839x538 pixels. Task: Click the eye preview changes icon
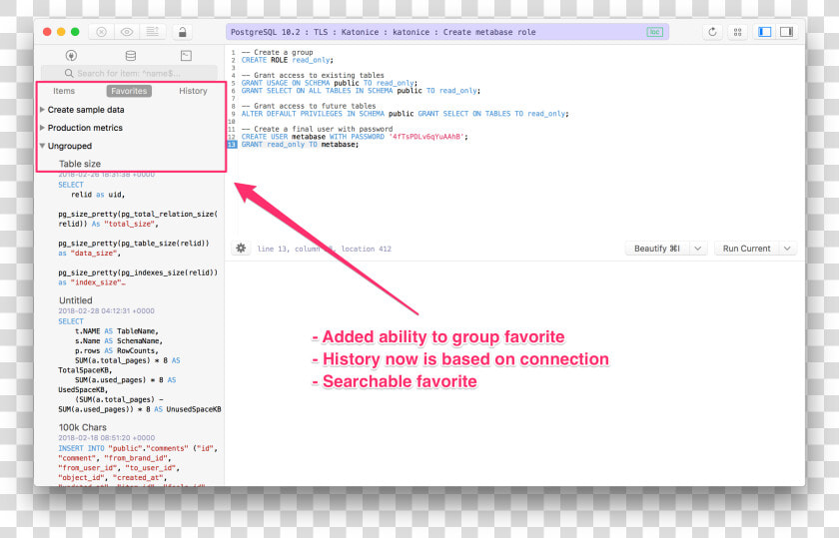127,32
